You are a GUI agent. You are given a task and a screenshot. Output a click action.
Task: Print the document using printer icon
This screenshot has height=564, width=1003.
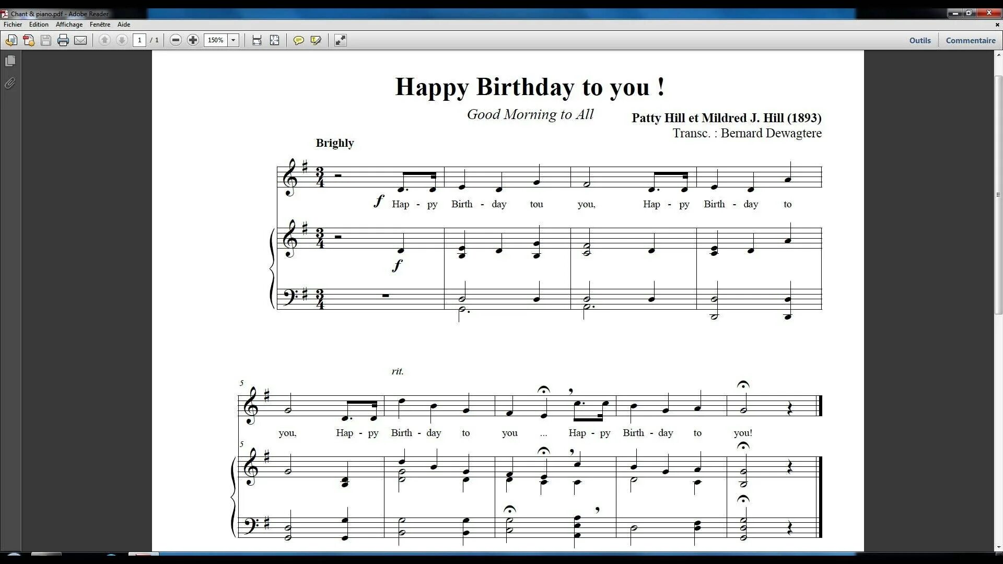(63, 40)
